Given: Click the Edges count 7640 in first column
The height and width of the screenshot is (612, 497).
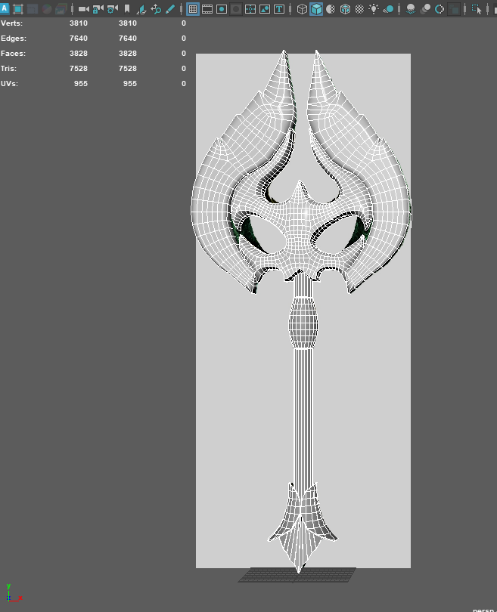Looking at the screenshot, I should [x=79, y=39].
